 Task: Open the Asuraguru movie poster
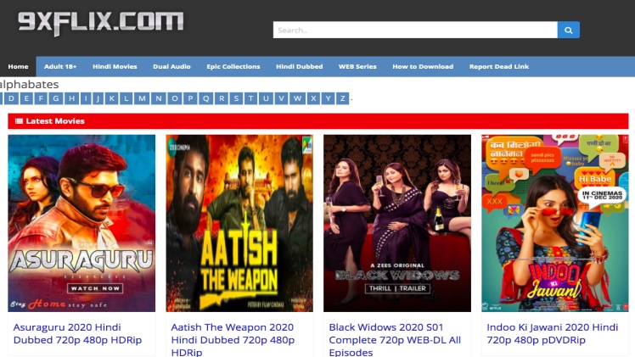click(81, 223)
